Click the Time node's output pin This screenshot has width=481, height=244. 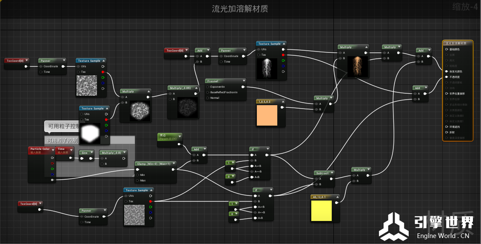[x=71, y=158]
